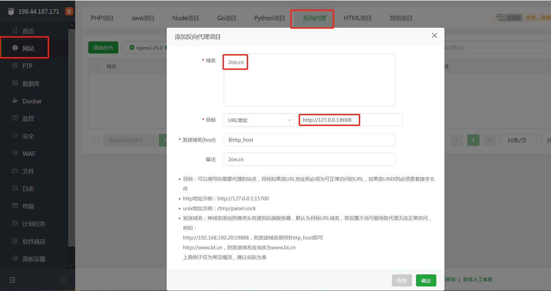Click the server IP 198.44.187.171
The width and height of the screenshot is (551, 291).
39,11
